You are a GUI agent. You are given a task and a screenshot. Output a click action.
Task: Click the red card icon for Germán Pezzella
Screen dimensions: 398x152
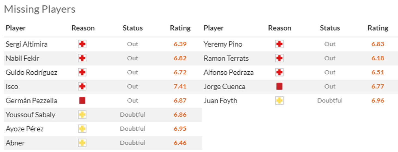pyautogui.click(x=82, y=101)
